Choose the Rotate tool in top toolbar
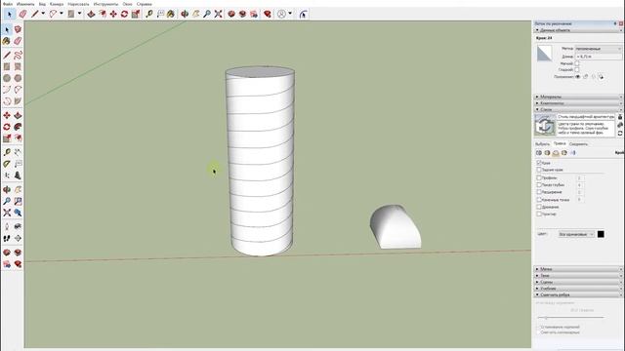 [x=124, y=15]
